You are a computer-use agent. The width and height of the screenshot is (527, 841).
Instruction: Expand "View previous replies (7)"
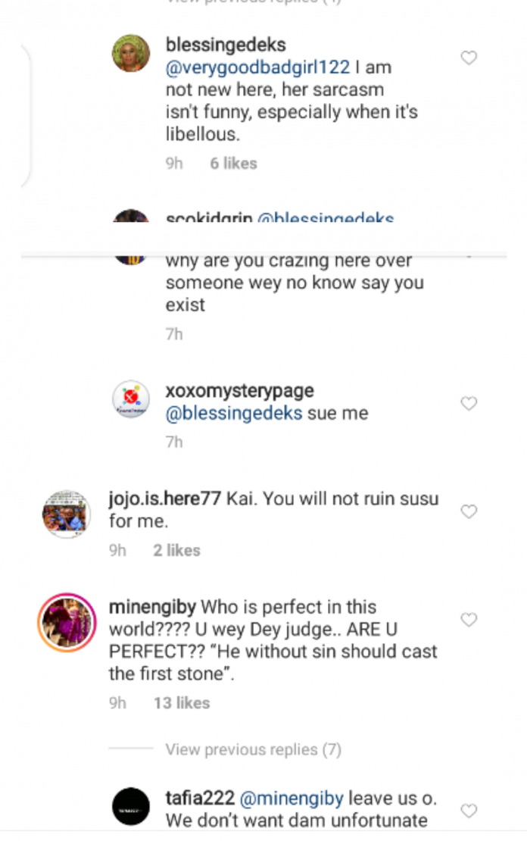pos(253,750)
